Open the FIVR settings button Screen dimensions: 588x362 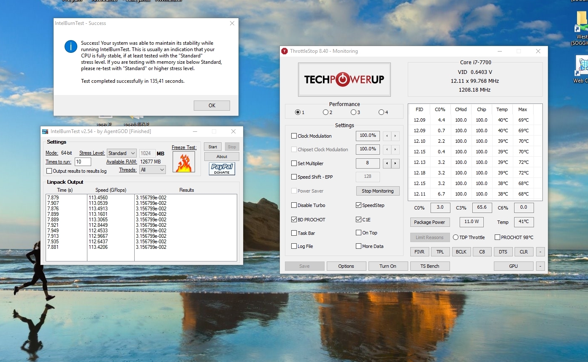point(420,252)
